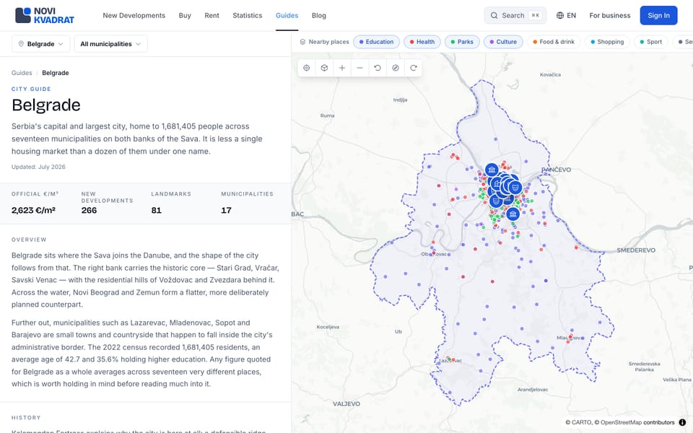Open the All municipalities dropdown

[110, 44]
